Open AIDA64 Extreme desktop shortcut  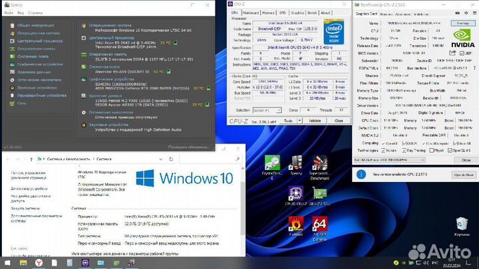click(319, 228)
